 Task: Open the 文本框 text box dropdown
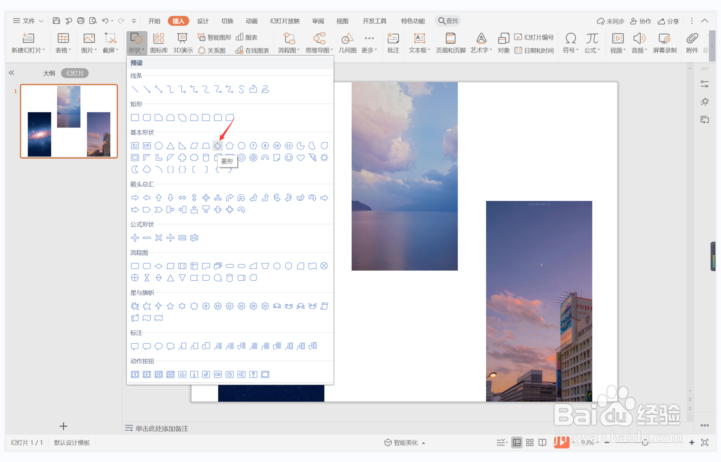point(419,43)
